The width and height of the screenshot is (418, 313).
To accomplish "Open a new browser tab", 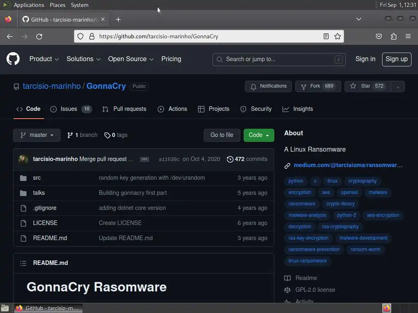I will coord(118,20).
